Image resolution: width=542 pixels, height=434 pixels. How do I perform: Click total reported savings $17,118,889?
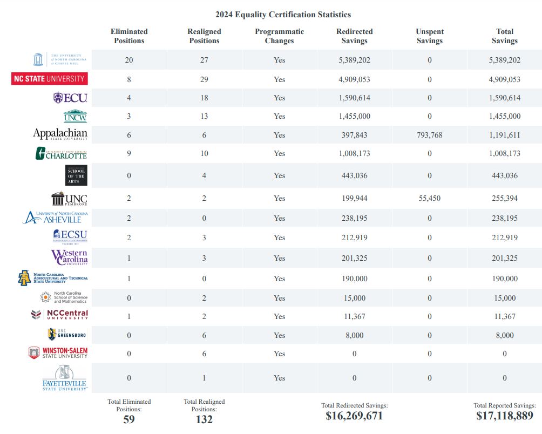(505, 416)
